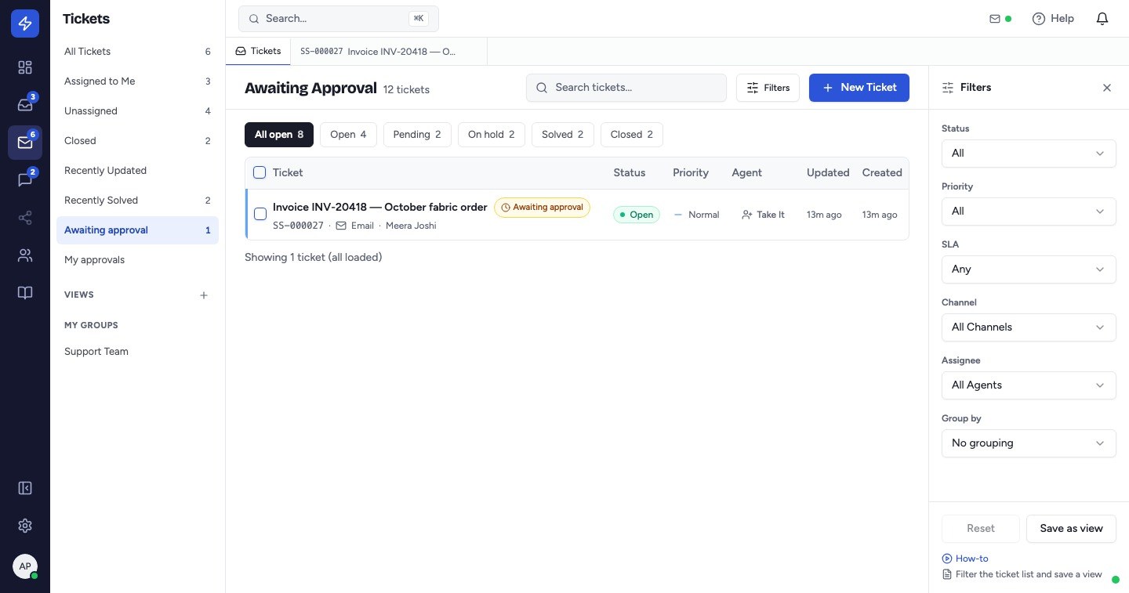Viewport: 1129px width, 593px height.
Task: Click the Take It assign icon
Action: pyautogui.click(x=746, y=215)
